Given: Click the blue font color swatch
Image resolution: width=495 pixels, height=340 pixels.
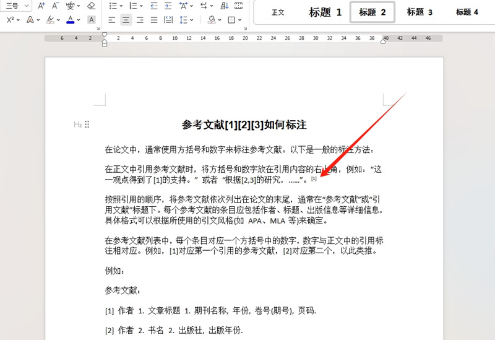Looking at the screenshot, I should click(70, 20).
